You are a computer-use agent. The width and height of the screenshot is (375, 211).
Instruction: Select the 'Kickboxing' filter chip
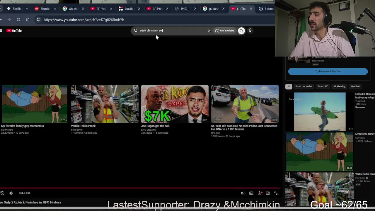[x=339, y=86]
